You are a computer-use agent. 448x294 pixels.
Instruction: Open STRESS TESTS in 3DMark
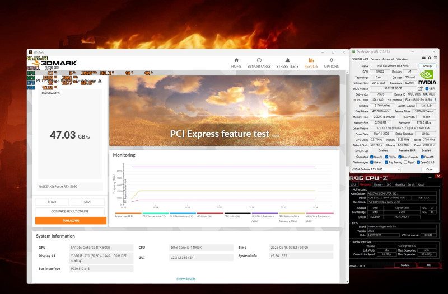coord(287,63)
